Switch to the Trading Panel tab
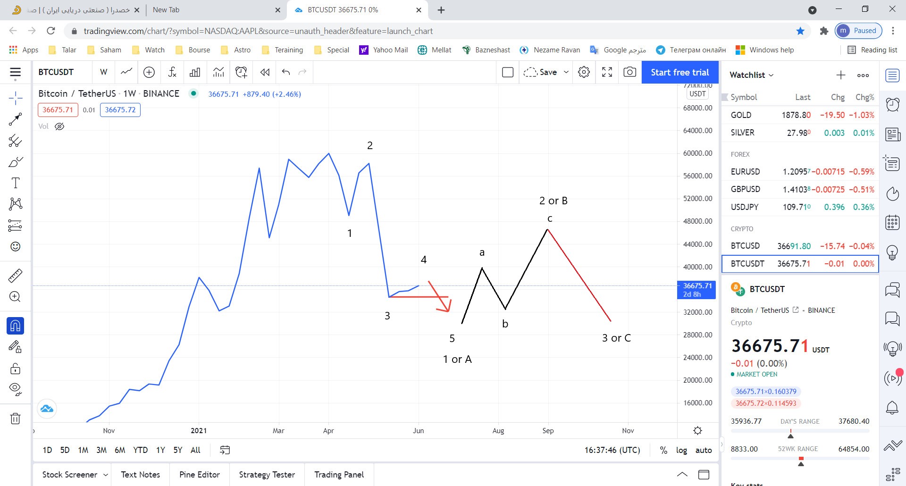The image size is (906, 486). click(339, 475)
